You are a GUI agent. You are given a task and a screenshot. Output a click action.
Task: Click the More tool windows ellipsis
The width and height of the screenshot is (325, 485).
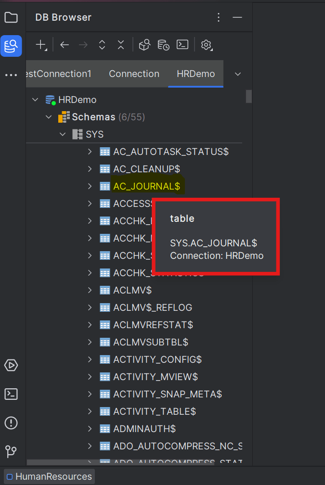tap(11, 74)
